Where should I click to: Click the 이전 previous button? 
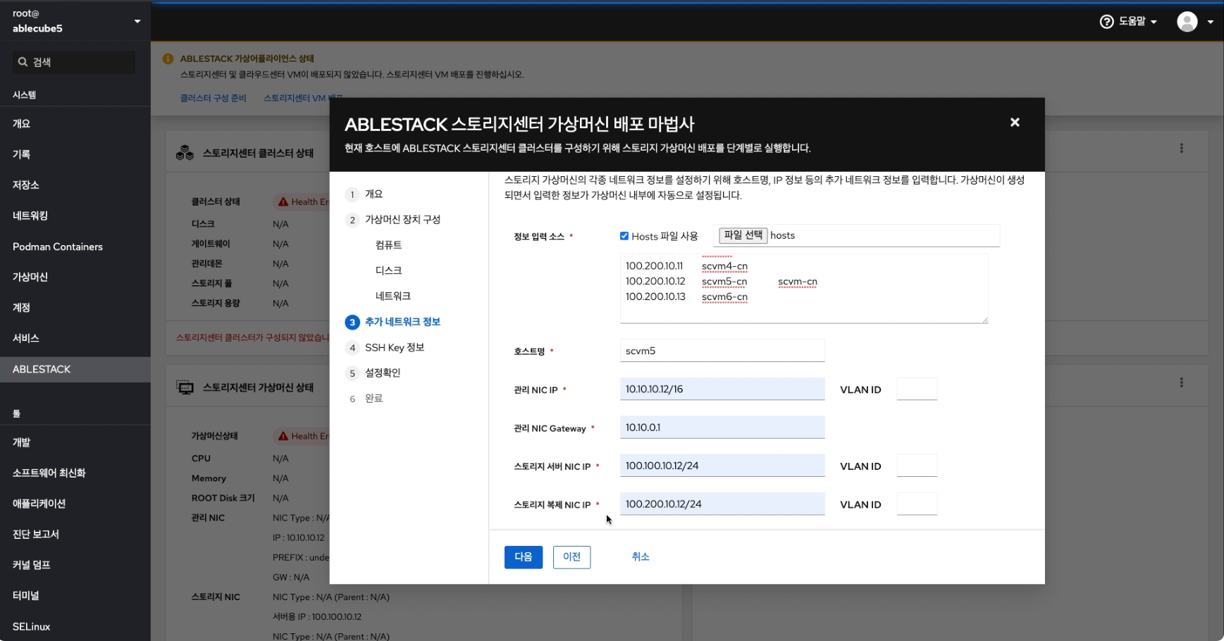coord(571,557)
